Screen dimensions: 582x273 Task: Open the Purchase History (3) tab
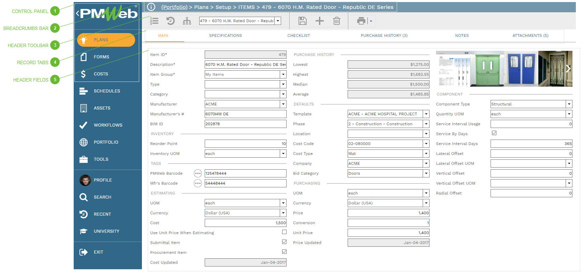(x=384, y=35)
